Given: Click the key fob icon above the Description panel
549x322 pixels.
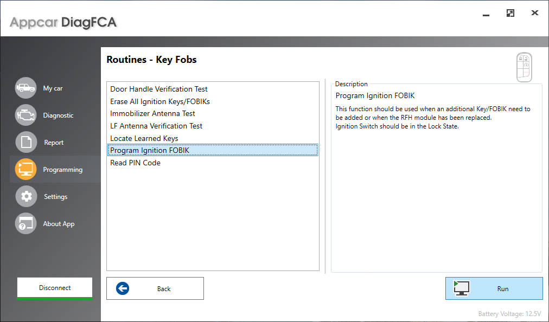Looking at the screenshot, I should pyautogui.click(x=524, y=67).
